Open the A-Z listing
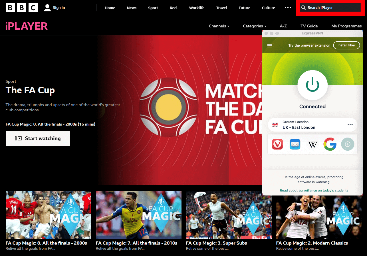Viewport: 367px width, 256px height. coord(283,26)
